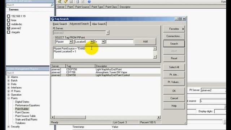Expand the Batch tree node
This screenshot has width=231, height=130.
(x=9, y=81)
